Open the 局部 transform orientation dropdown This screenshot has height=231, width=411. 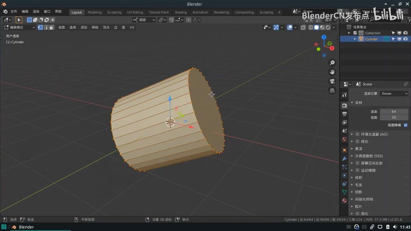click(144, 20)
